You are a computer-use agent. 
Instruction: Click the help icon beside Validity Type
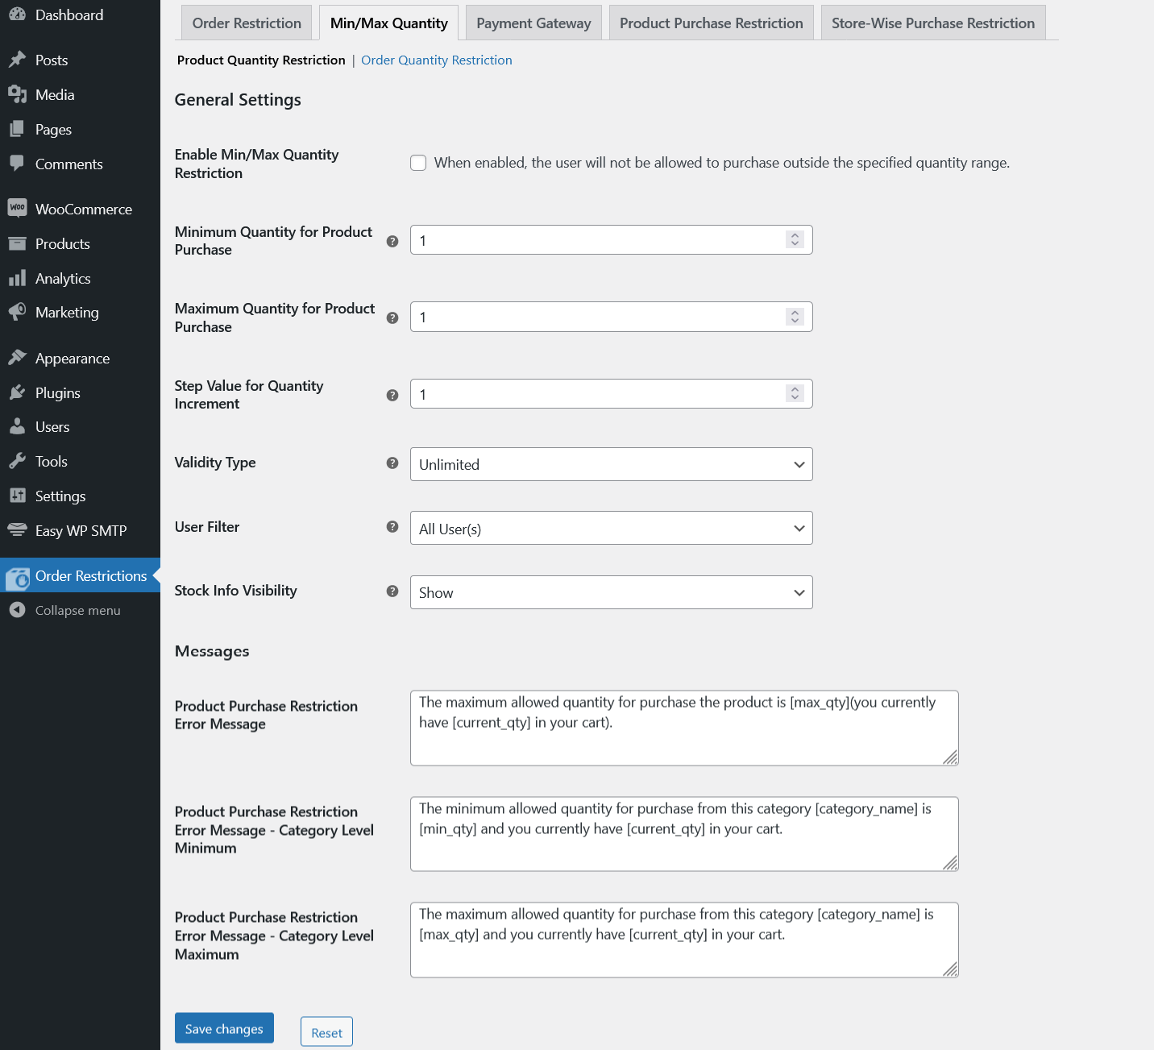point(392,463)
